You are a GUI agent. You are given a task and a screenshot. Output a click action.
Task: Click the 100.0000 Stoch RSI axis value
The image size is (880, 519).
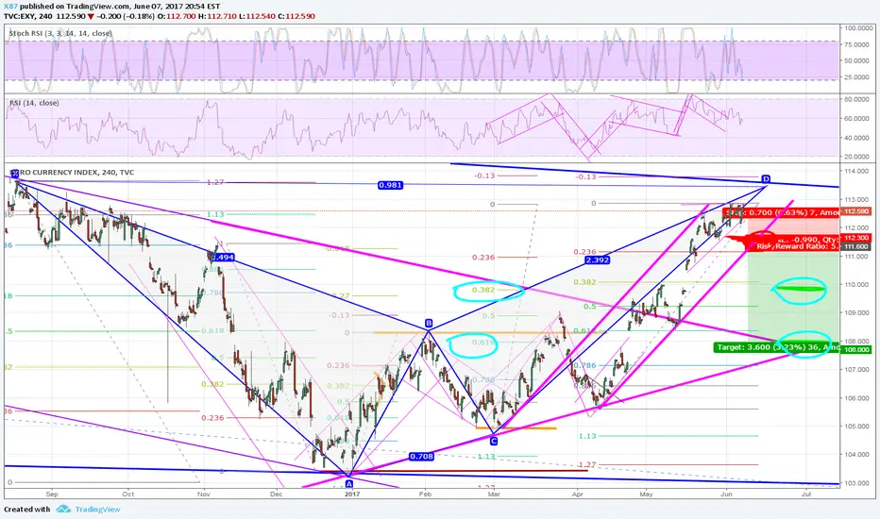point(857,27)
